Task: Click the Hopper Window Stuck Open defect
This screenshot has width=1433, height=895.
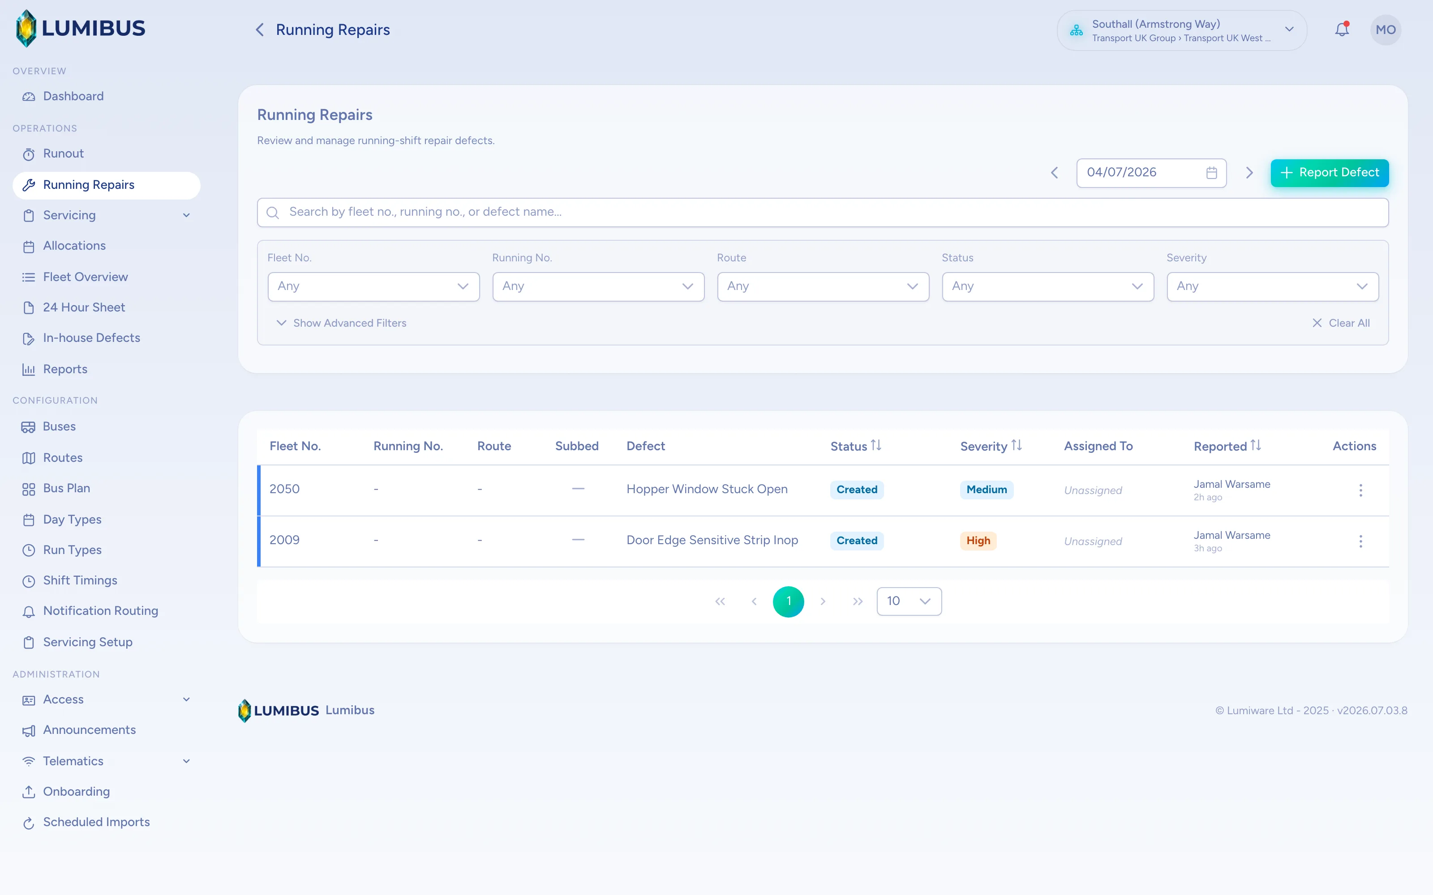Action: 707,490
